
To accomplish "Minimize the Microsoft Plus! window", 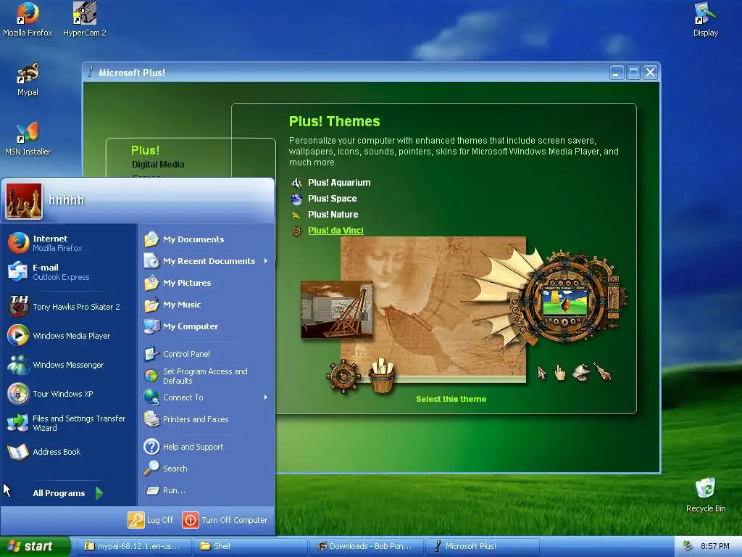I will [616, 73].
